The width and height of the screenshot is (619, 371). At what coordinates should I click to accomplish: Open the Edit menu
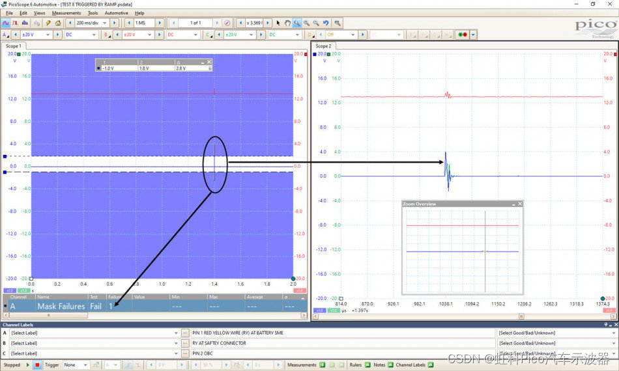coord(23,13)
